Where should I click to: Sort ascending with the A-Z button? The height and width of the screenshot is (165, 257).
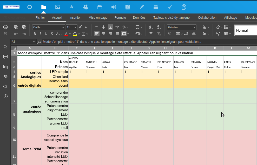pyautogui.click(x=151, y=27)
